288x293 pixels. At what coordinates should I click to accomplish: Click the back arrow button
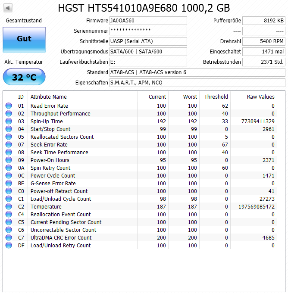point(8,8)
